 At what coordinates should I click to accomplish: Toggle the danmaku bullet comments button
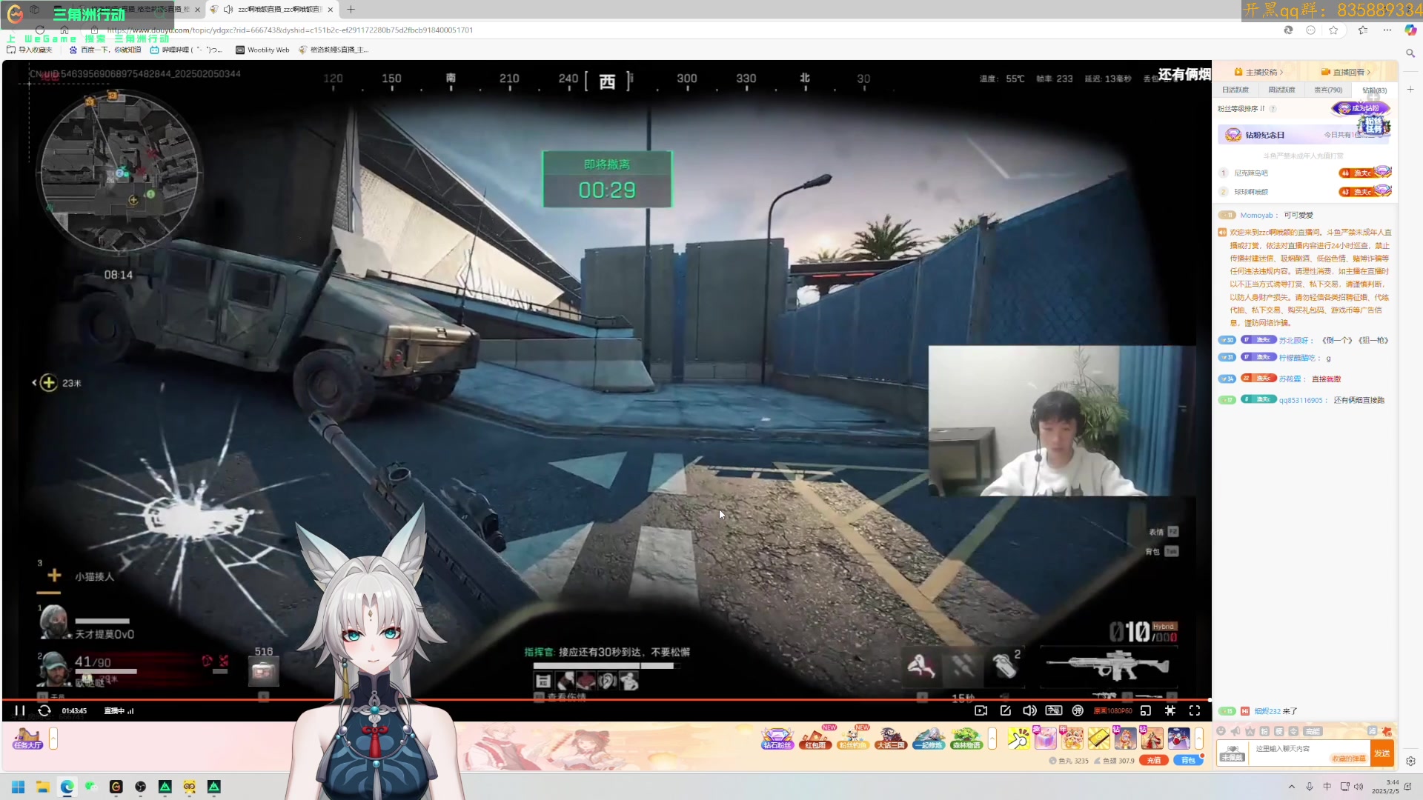click(x=1054, y=710)
